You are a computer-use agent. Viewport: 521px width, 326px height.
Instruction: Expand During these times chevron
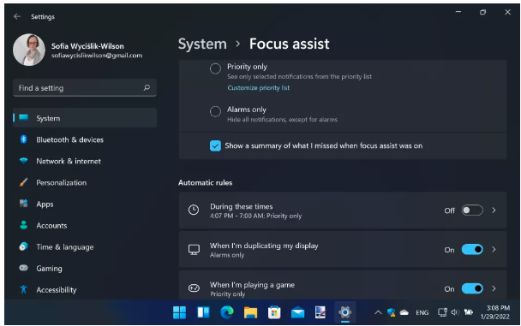(494, 210)
